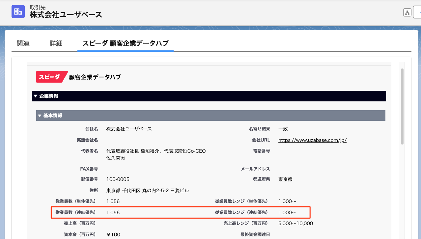Image resolution: width=421 pixels, height=239 pixels.
Task: Switch to the 関連 tab
Action: [x=23, y=43]
